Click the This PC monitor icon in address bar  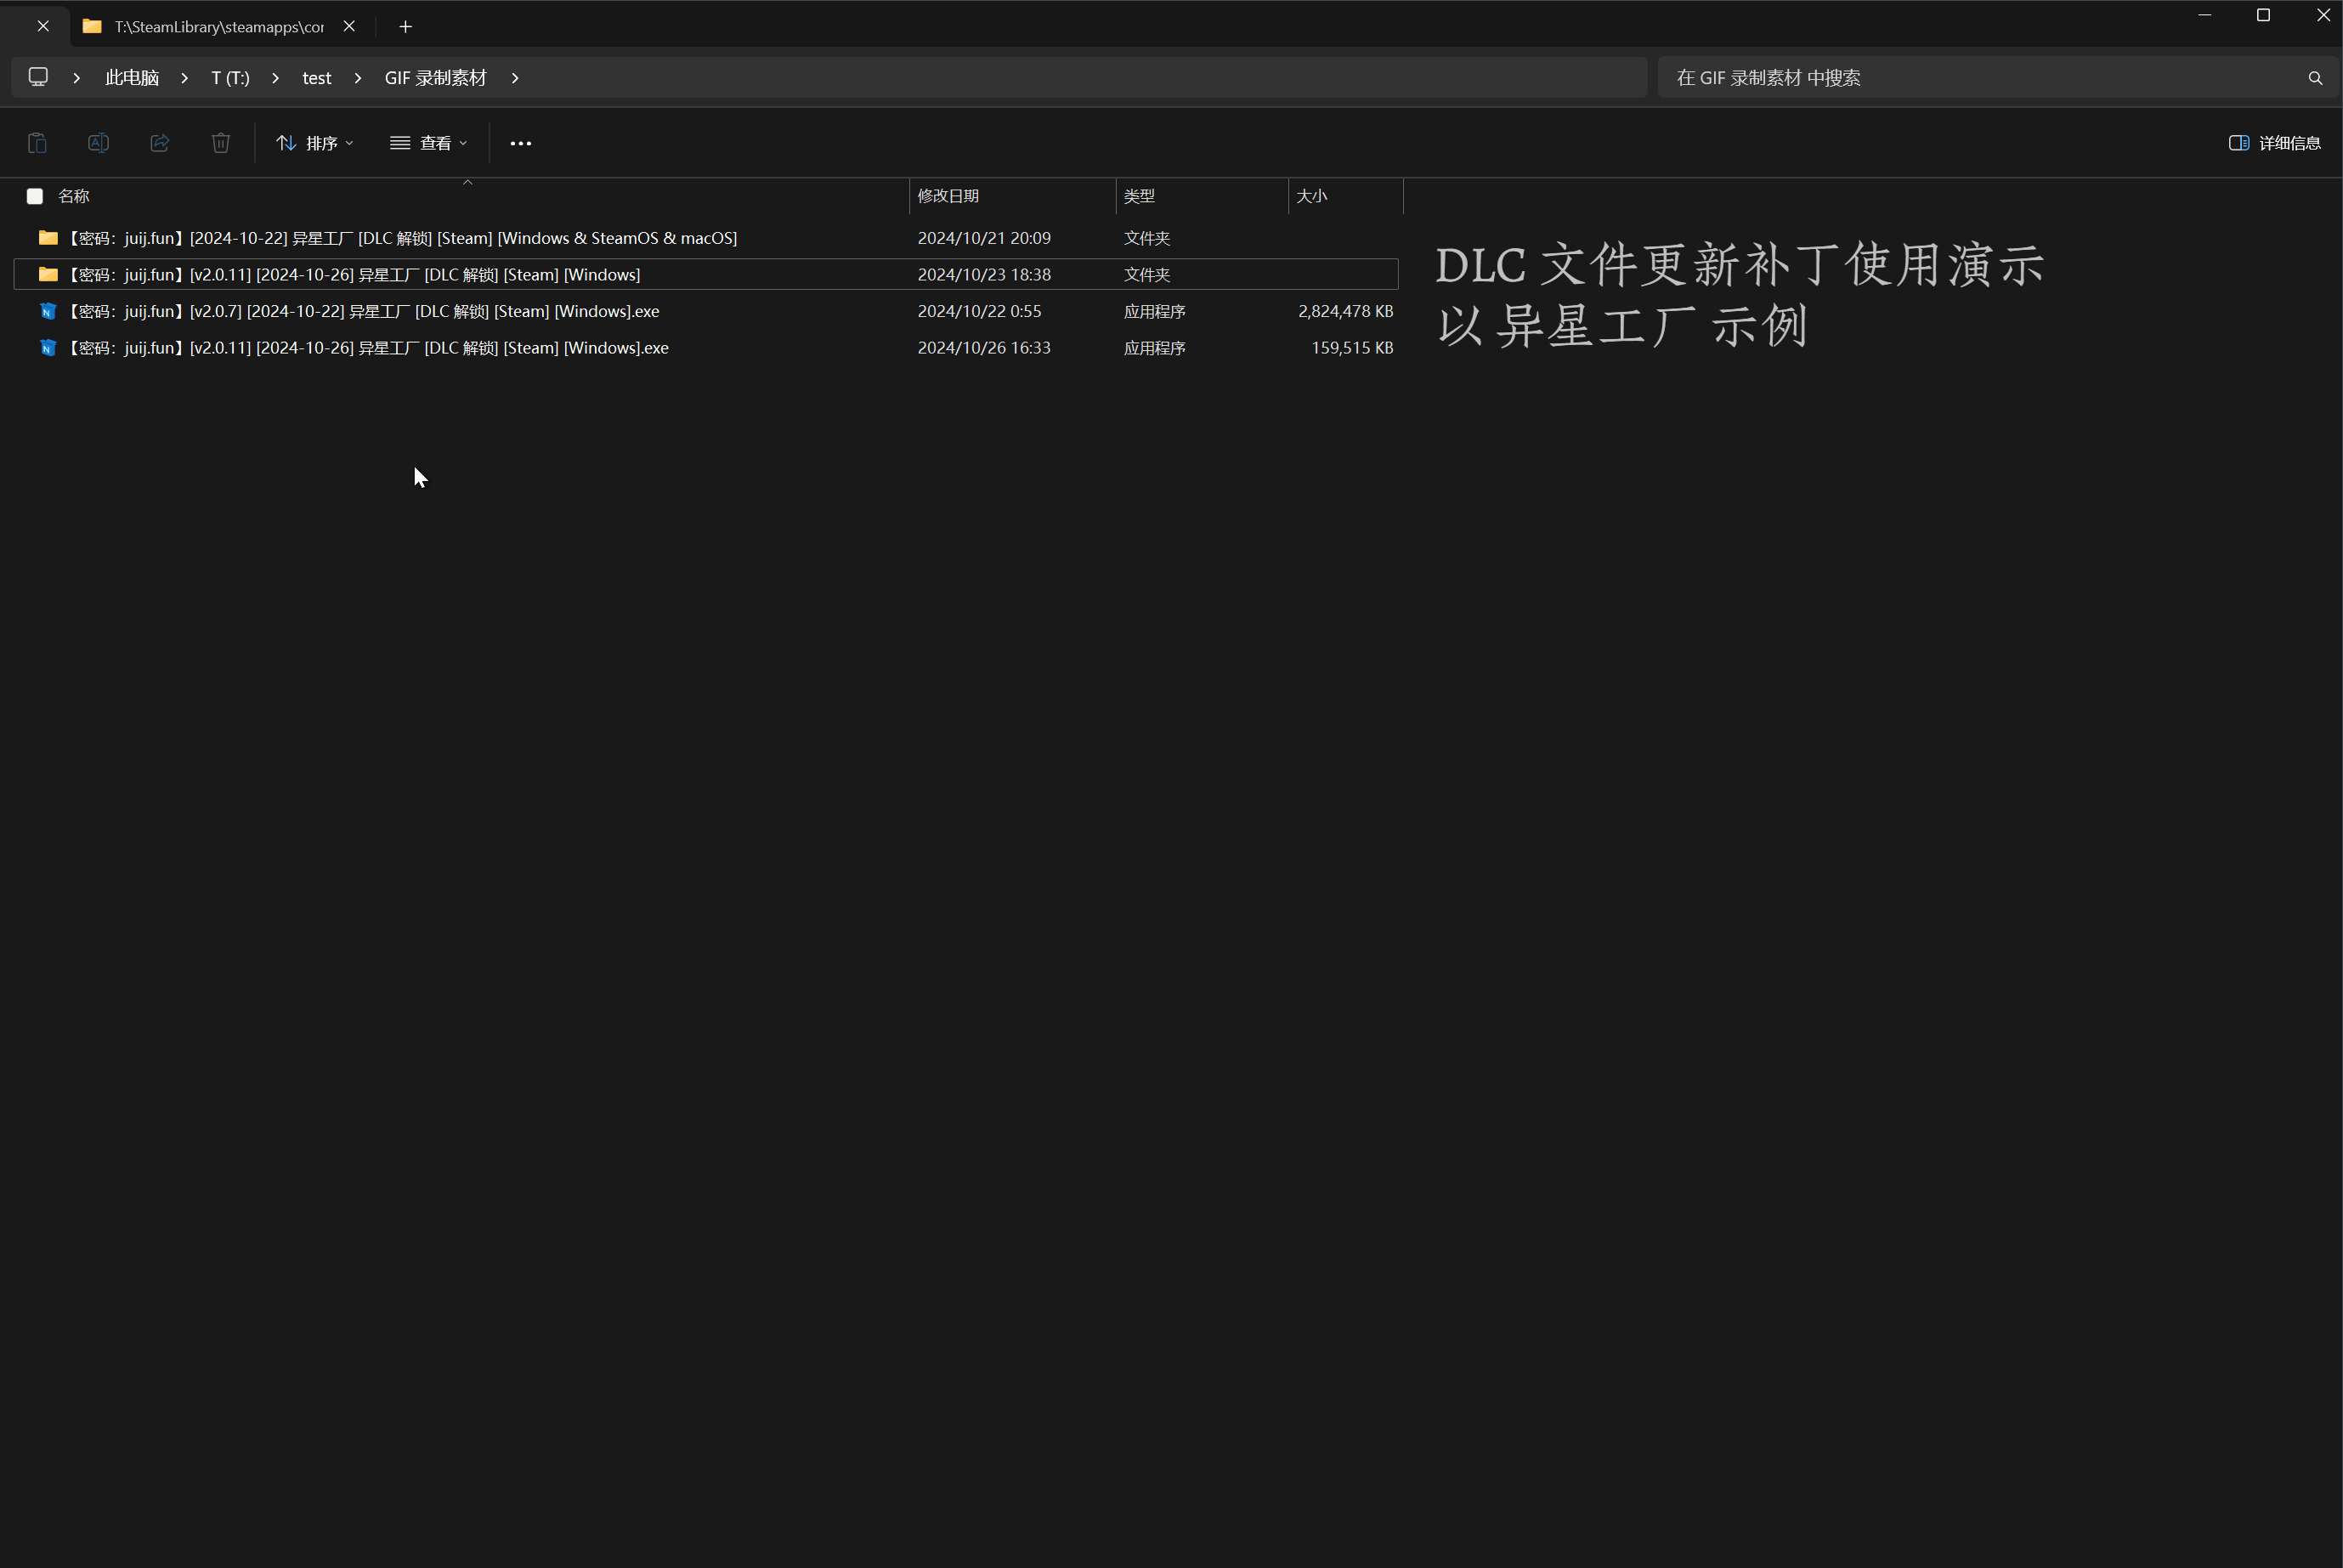point(38,77)
